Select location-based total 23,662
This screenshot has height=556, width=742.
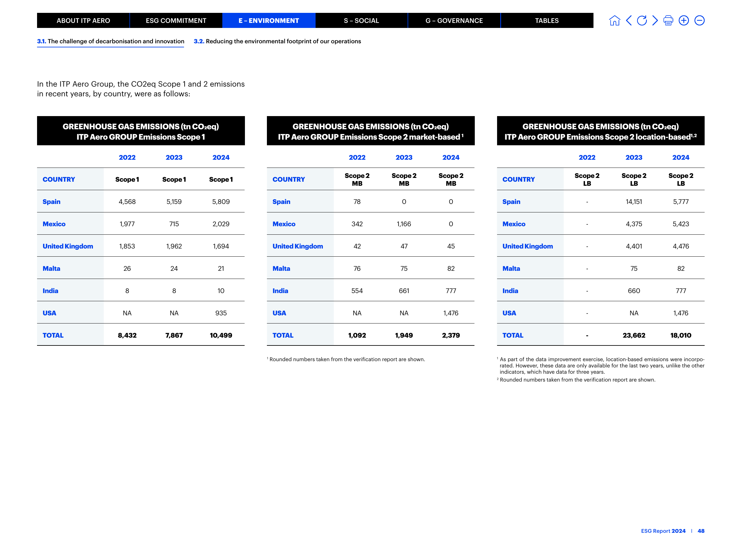(x=634, y=335)
